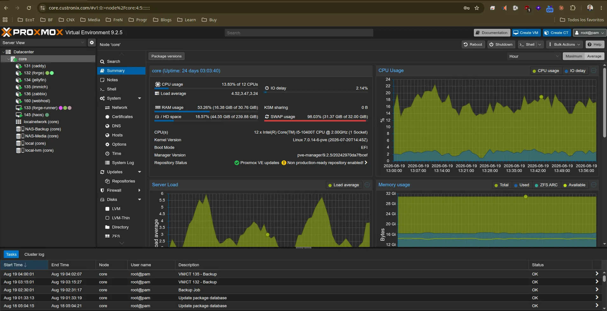
Task: Expand the Firewall submenu
Action: point(139,190)
